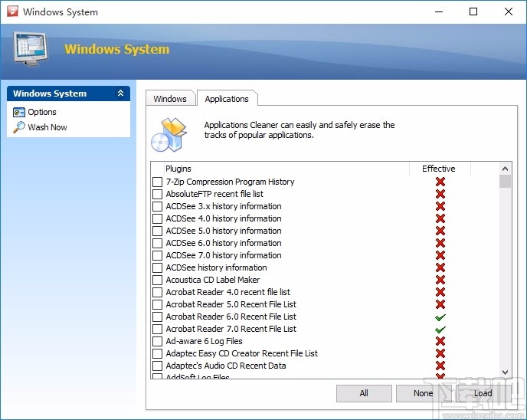Click red X for ACDSee history information
527x420 pixels.
(x=440, y=267)
